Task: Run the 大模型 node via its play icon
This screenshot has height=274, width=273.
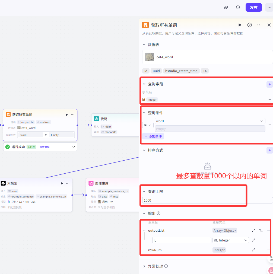Action: coord(62,183)
